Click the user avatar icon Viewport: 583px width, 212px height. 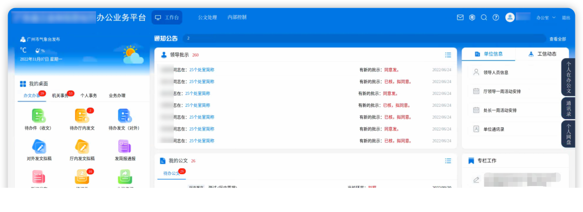click(510, 17)
